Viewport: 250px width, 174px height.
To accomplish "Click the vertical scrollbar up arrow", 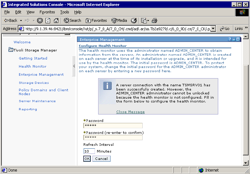I will tap(246, 37).
